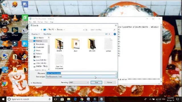Click the File name input field
The image size is (182, 102).
pos(82,73)
